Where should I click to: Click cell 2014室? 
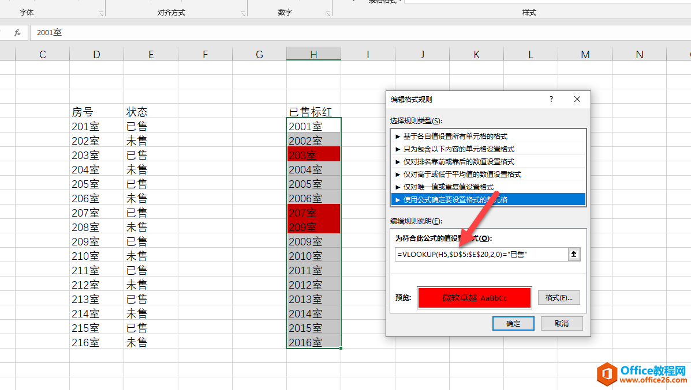click(313, 313)
